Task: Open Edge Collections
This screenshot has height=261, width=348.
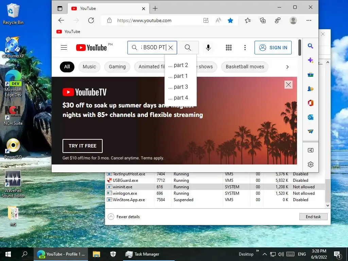Action: [x=263, y=20]
